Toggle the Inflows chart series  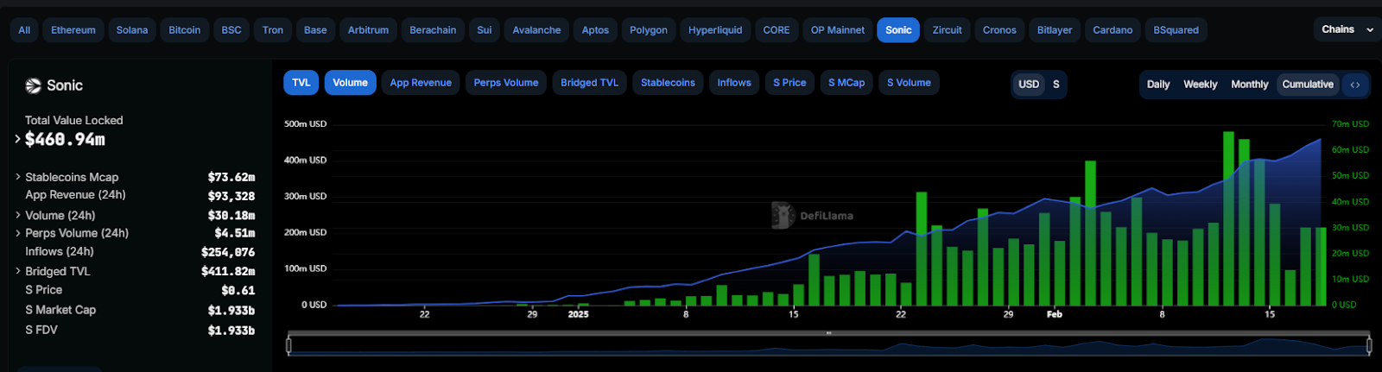coord(734,83)
